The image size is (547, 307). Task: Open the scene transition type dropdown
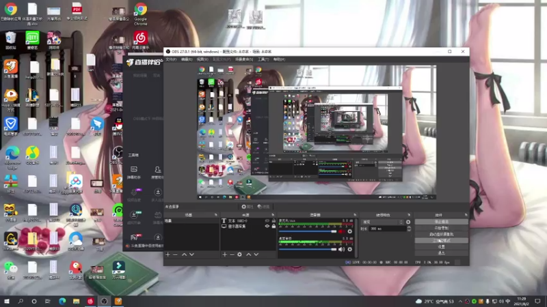[x=383, y=222]
